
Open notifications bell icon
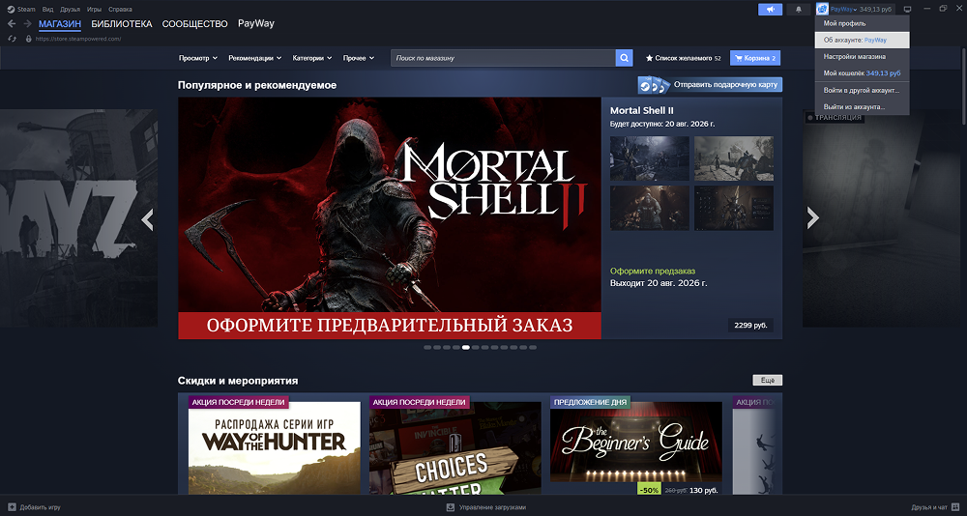pyautogui.click(x=800, y=10)
